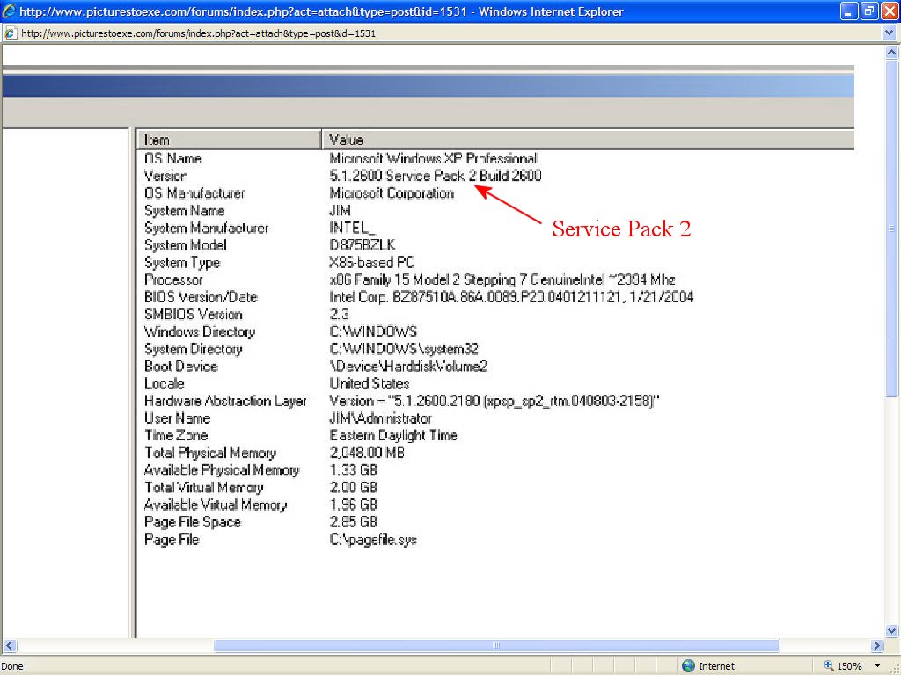Viewport: 901px width, 675px height.
Task: Click the vertical scrollbar down arrow
Action: [891, 631]
